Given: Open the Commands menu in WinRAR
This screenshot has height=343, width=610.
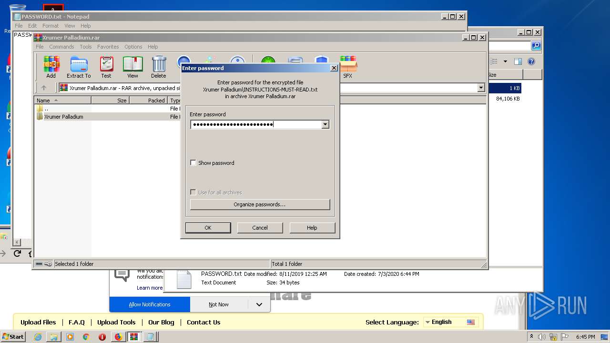Looking at the screenshot, I should pyautogui.click(x=61, y=47).
